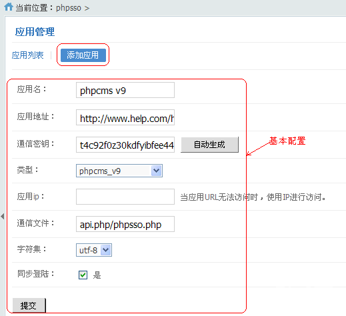Viewport: 346px width, 316px height.
Task: Toggle the 同步登陆 checkbox
Action: pyautogui.click(x=83, y=275)
